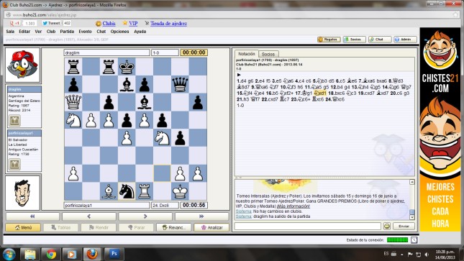Image resolution: width=464 pixels, height=261 pixels.
Task: Step back one move in game
Action: tap(88, 216)
